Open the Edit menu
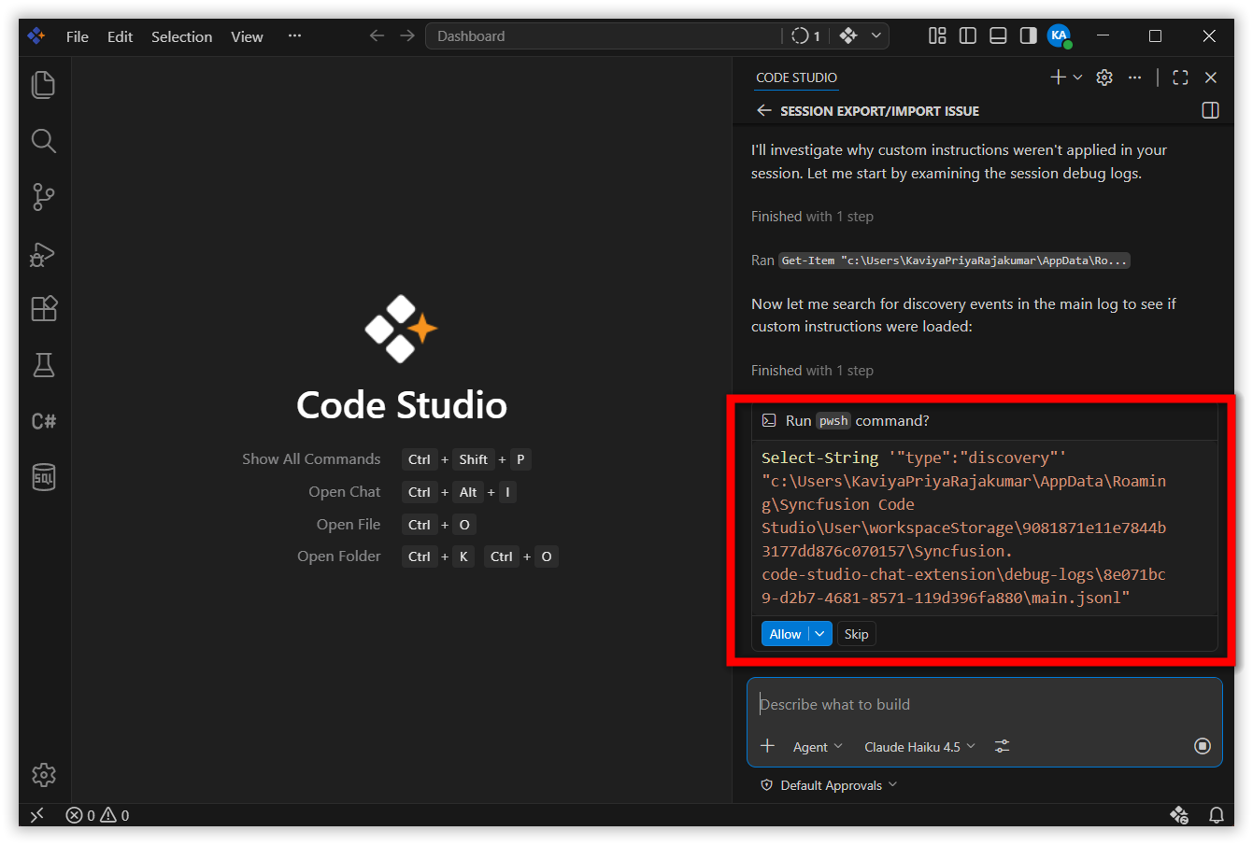Viewport: 1253px width, 845px height. [x=120, y=36]
